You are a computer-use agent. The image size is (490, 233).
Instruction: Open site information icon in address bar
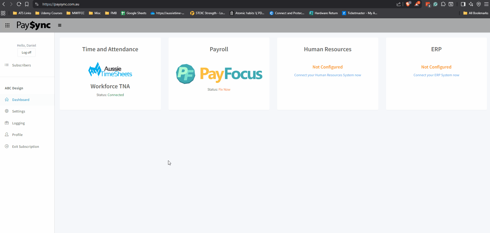point(37,4)
